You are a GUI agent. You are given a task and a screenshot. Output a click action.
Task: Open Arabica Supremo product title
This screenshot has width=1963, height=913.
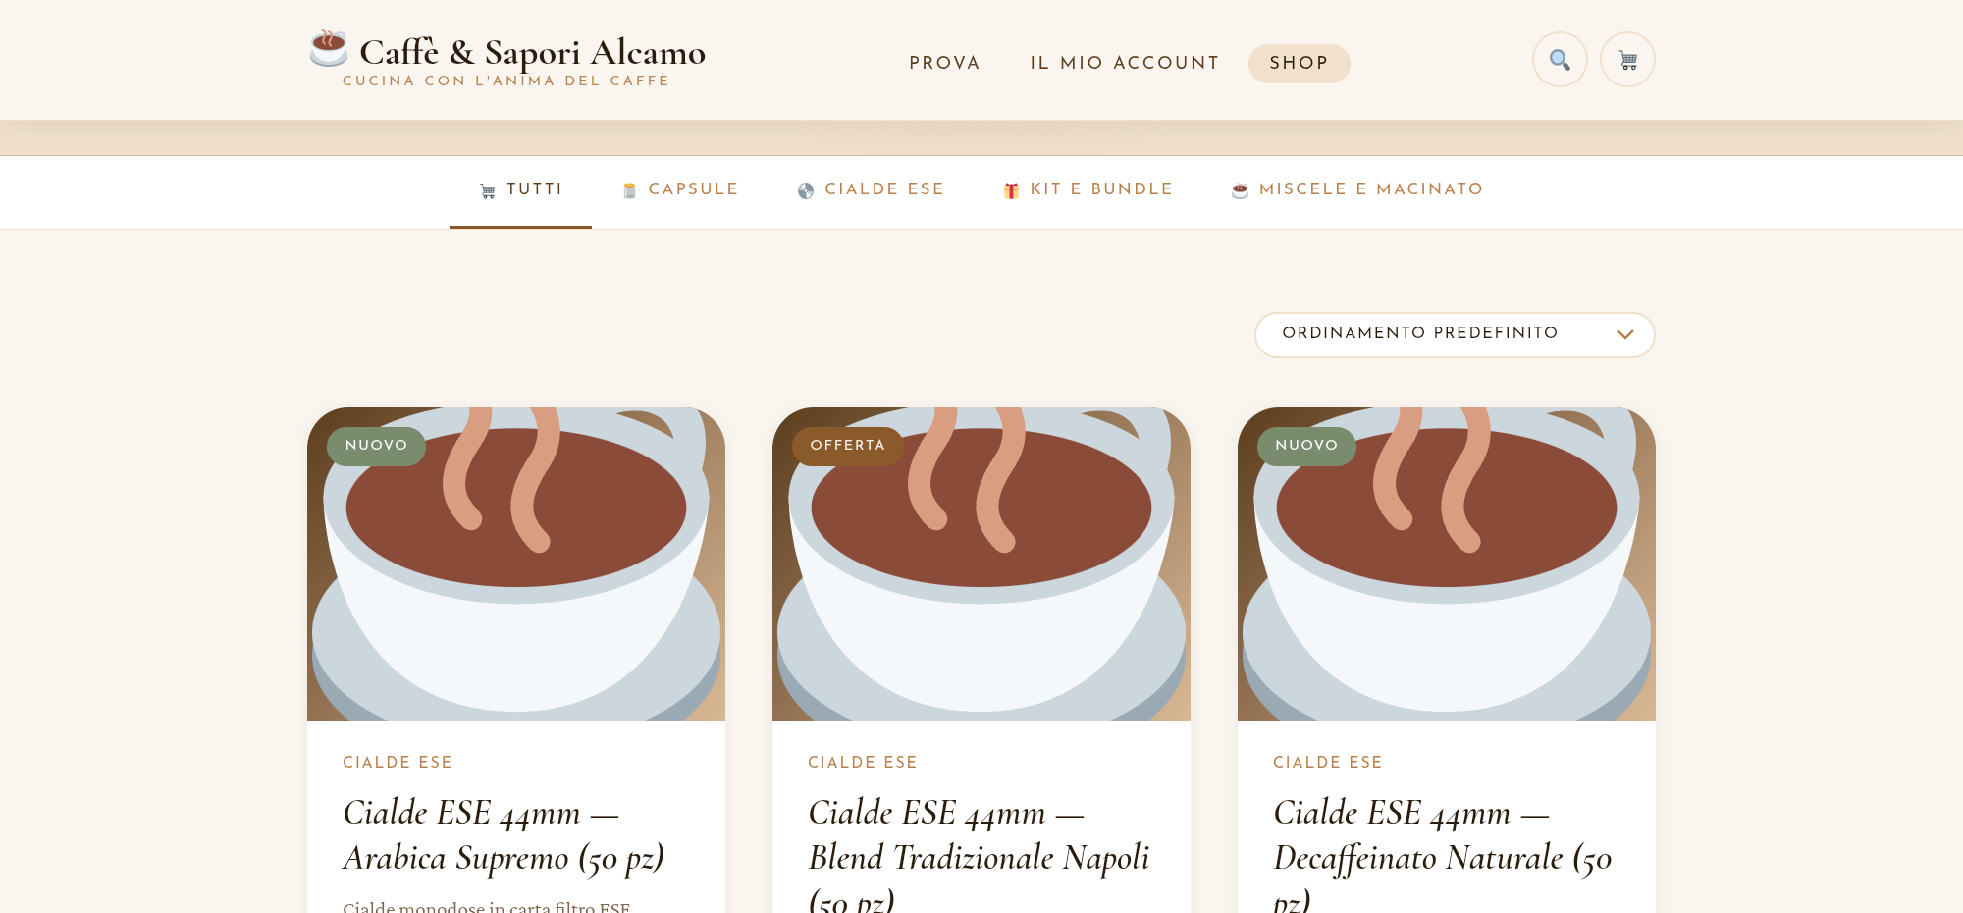point(504,835)
